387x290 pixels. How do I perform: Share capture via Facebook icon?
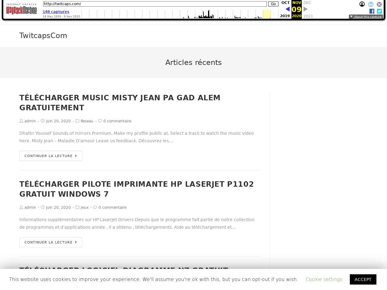(x=372, y=11)
